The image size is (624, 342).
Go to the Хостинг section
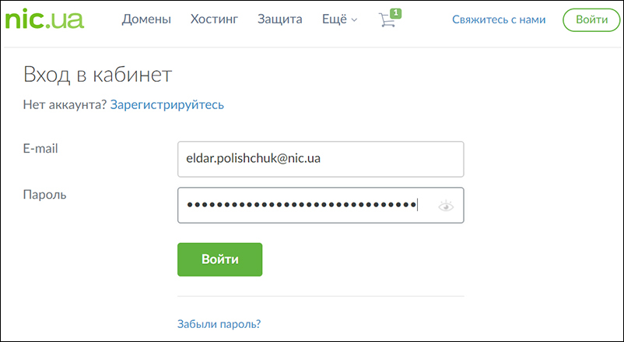(214, 19)
